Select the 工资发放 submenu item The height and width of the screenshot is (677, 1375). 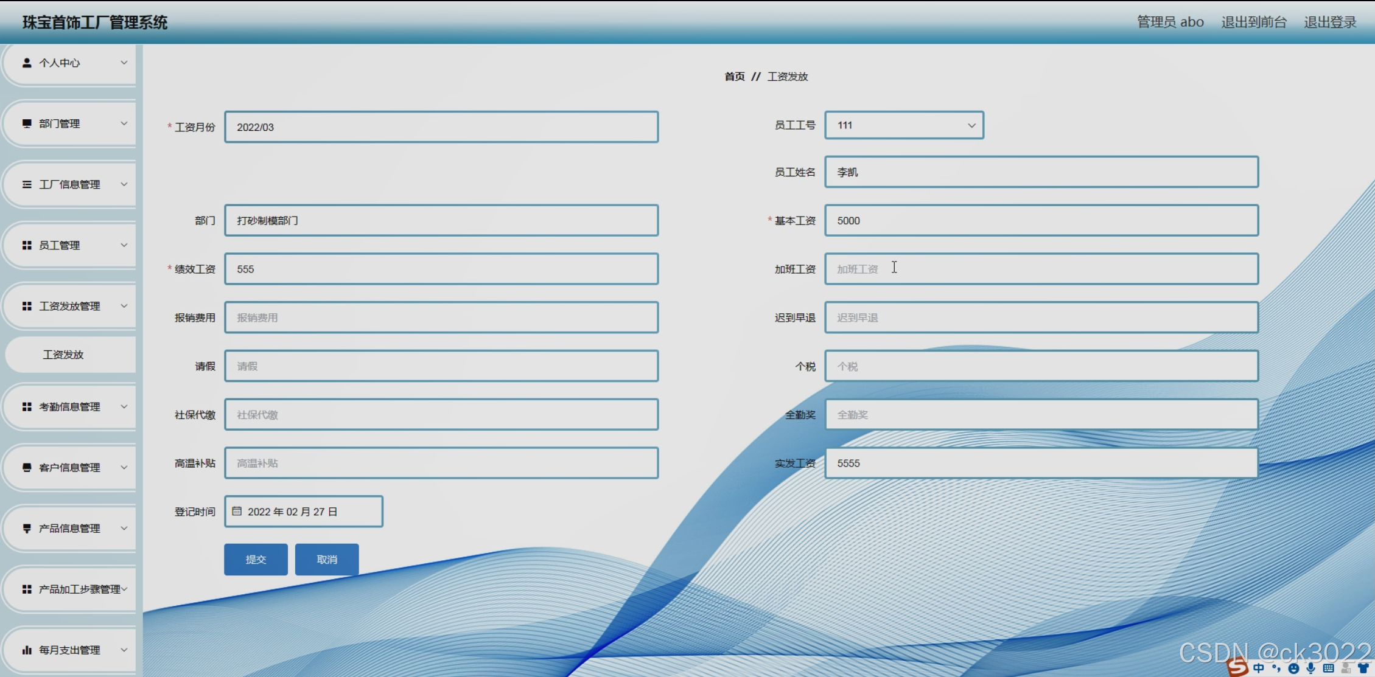pyautogui.click(x=63, y=355)
